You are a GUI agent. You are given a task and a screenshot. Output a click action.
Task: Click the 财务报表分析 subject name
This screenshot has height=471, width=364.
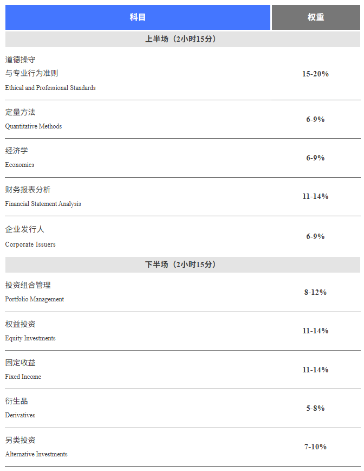[28, 190]
